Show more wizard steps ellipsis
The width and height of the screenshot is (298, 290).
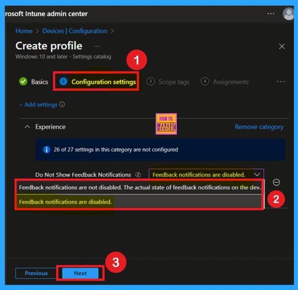tap(281, 82)
